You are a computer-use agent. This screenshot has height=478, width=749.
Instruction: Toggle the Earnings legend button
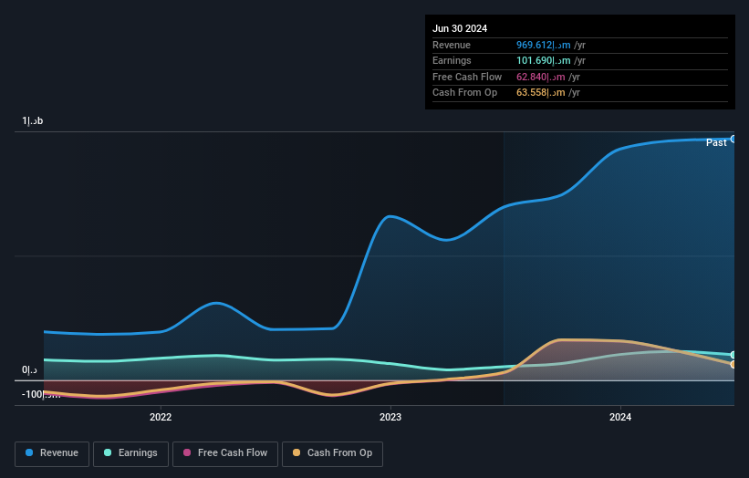130,453
